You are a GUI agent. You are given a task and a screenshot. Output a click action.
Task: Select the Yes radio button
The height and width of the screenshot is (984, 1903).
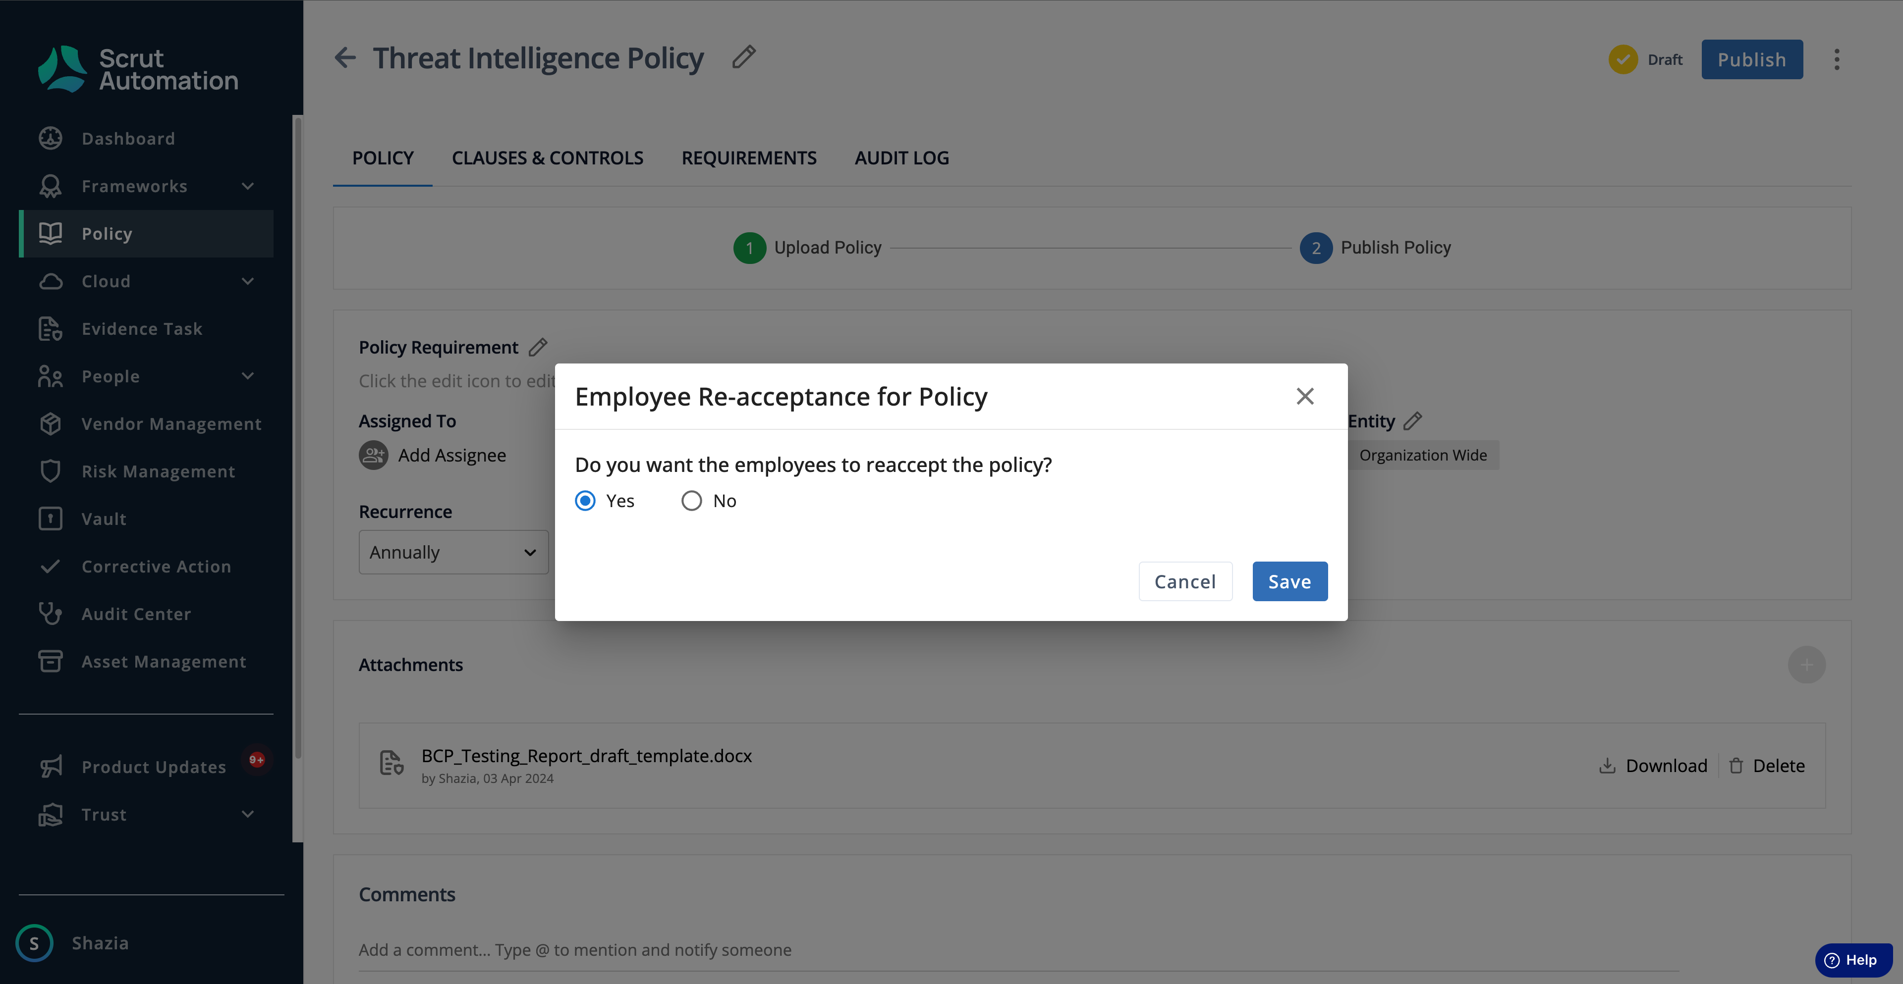point(585,501)
